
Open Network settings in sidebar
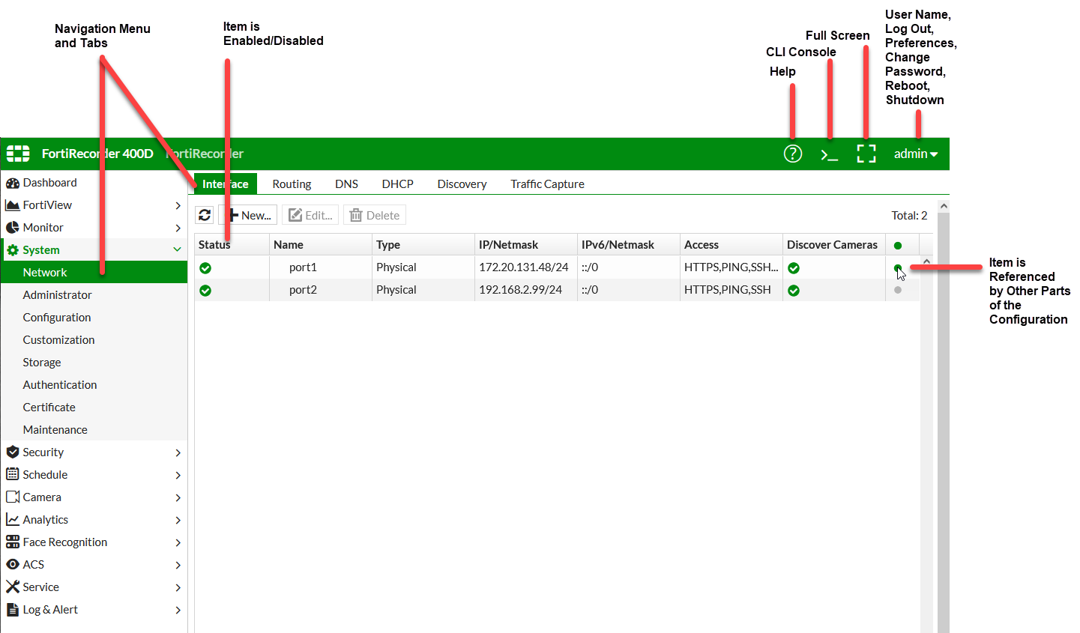(x=45, y=272)
